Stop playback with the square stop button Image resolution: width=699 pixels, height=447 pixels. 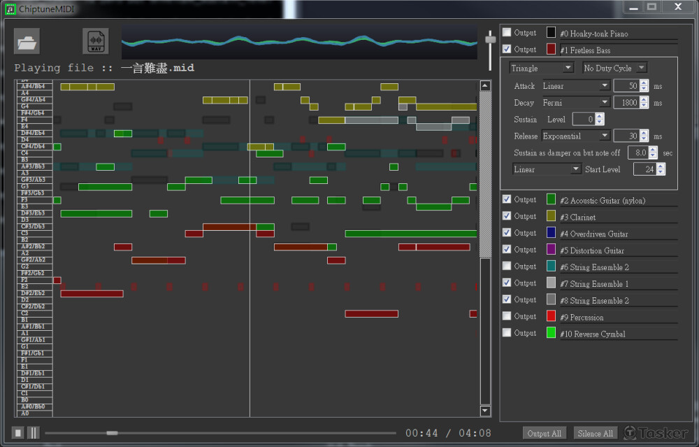coord(18,433)
